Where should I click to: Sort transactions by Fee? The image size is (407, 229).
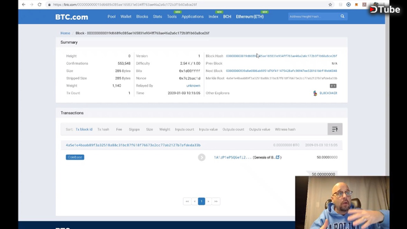pyautogui.click(x=119, y=129)
